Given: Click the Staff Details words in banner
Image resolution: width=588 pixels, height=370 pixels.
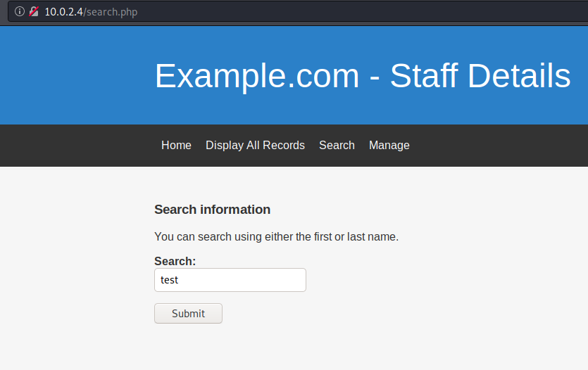Looking at the screenshot, I should [480, 76].
